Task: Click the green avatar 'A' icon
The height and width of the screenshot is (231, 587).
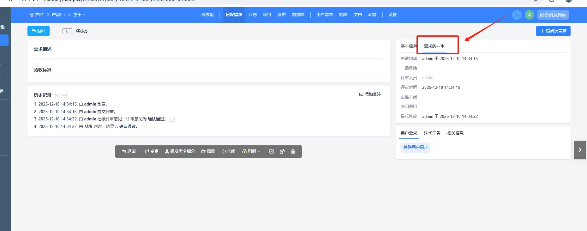Action: click(x=529, y=15)
